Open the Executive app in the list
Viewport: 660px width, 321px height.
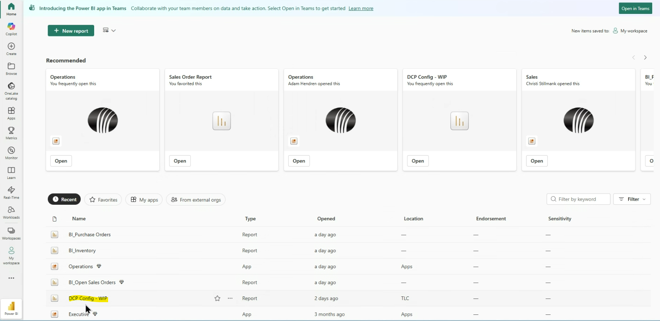(79, 314)
